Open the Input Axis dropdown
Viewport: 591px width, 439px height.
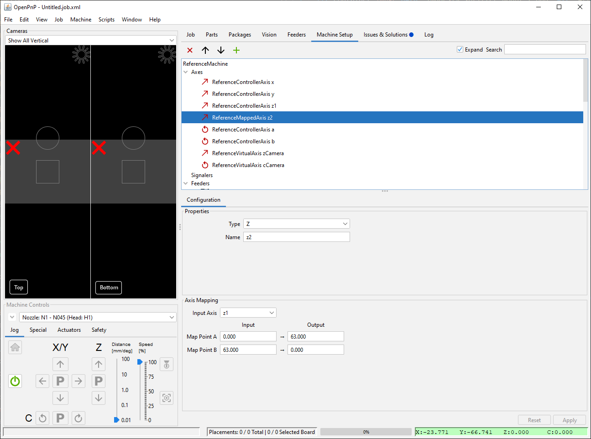pyautogui.click(x=248, y=313)
